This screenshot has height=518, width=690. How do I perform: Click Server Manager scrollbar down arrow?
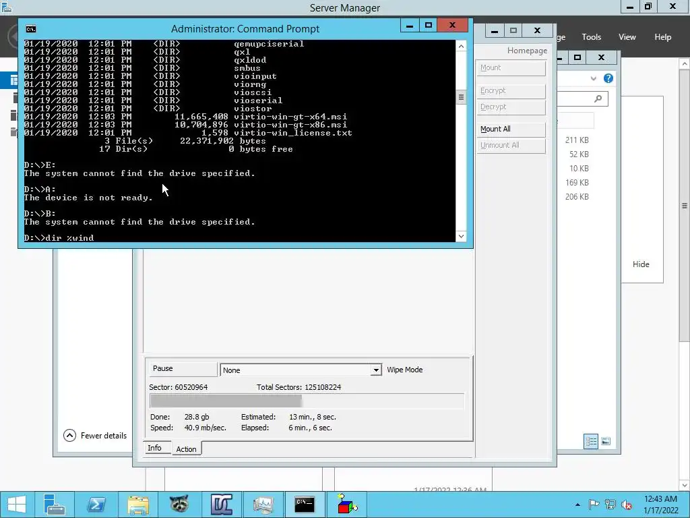[685, 485]
